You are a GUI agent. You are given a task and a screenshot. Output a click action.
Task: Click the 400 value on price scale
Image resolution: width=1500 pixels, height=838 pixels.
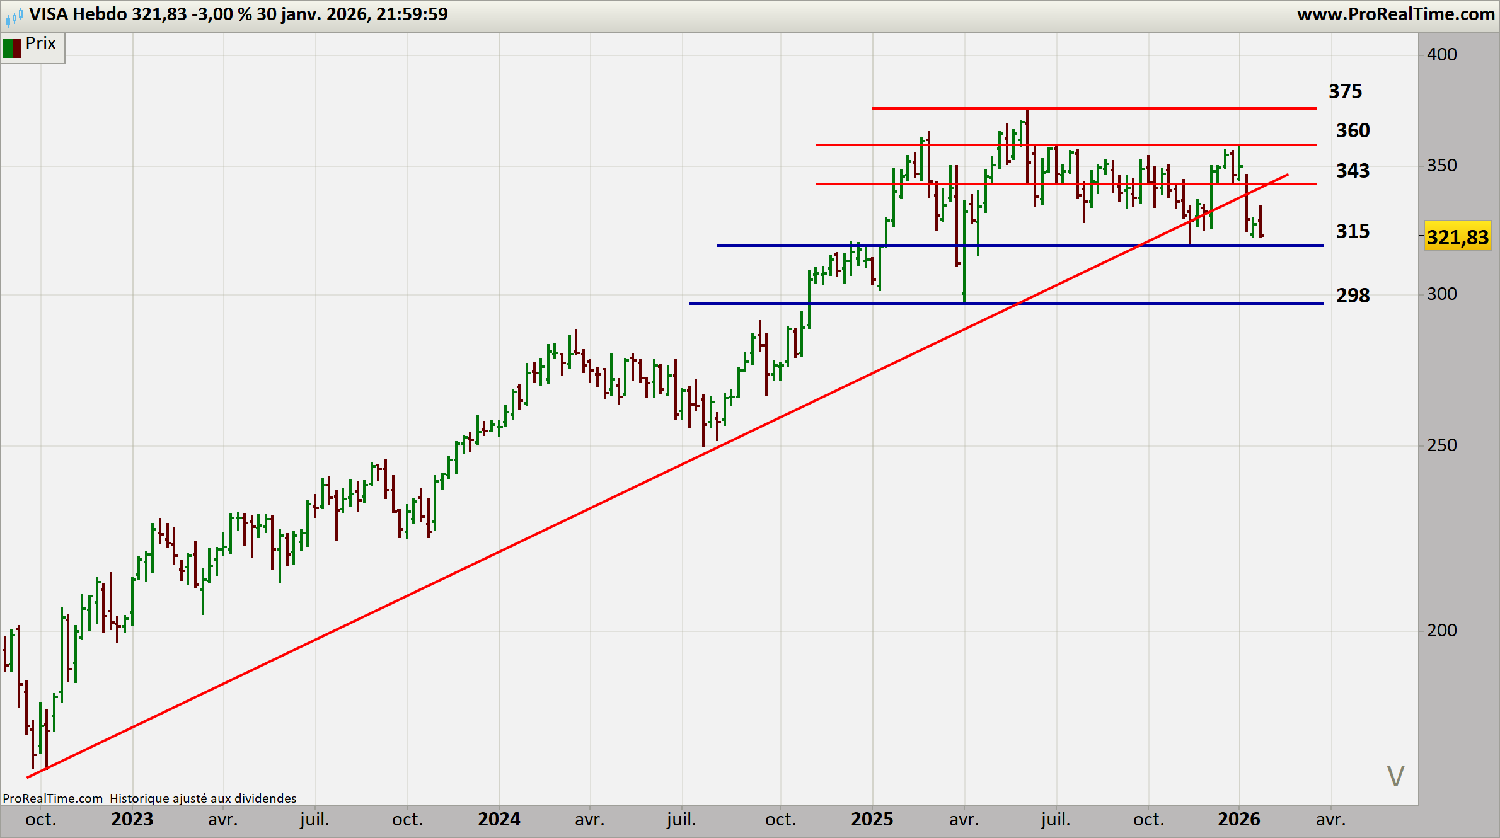(1441, 55)
